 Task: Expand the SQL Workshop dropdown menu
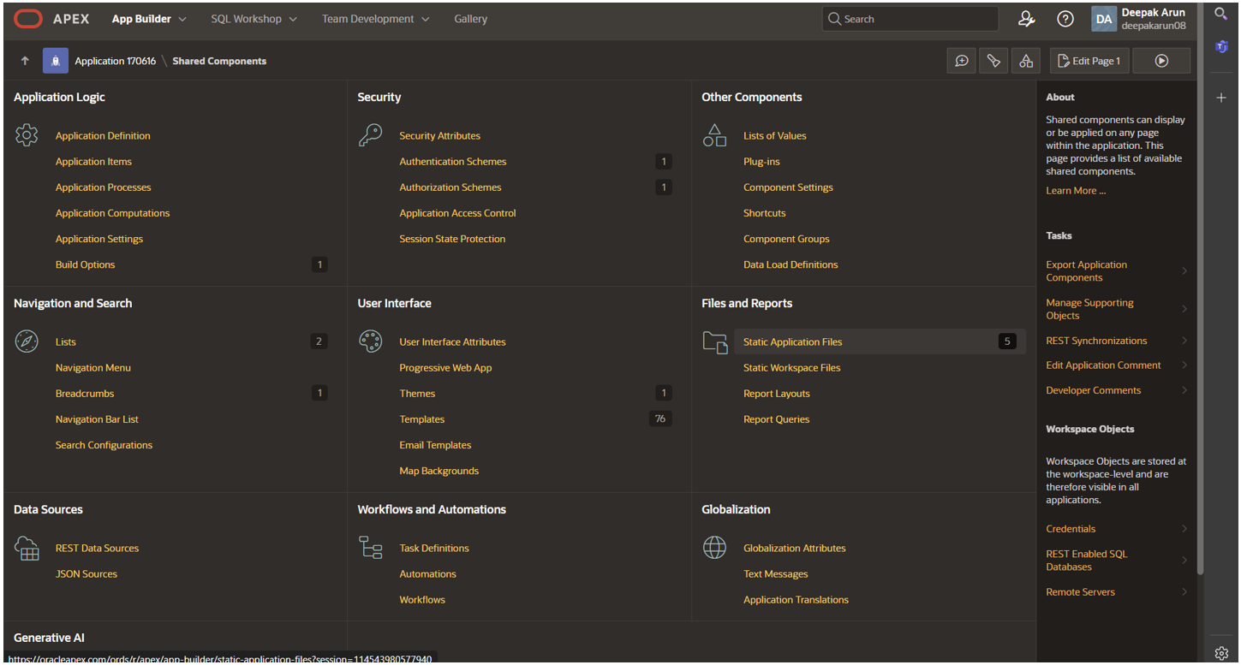[254, 19]
